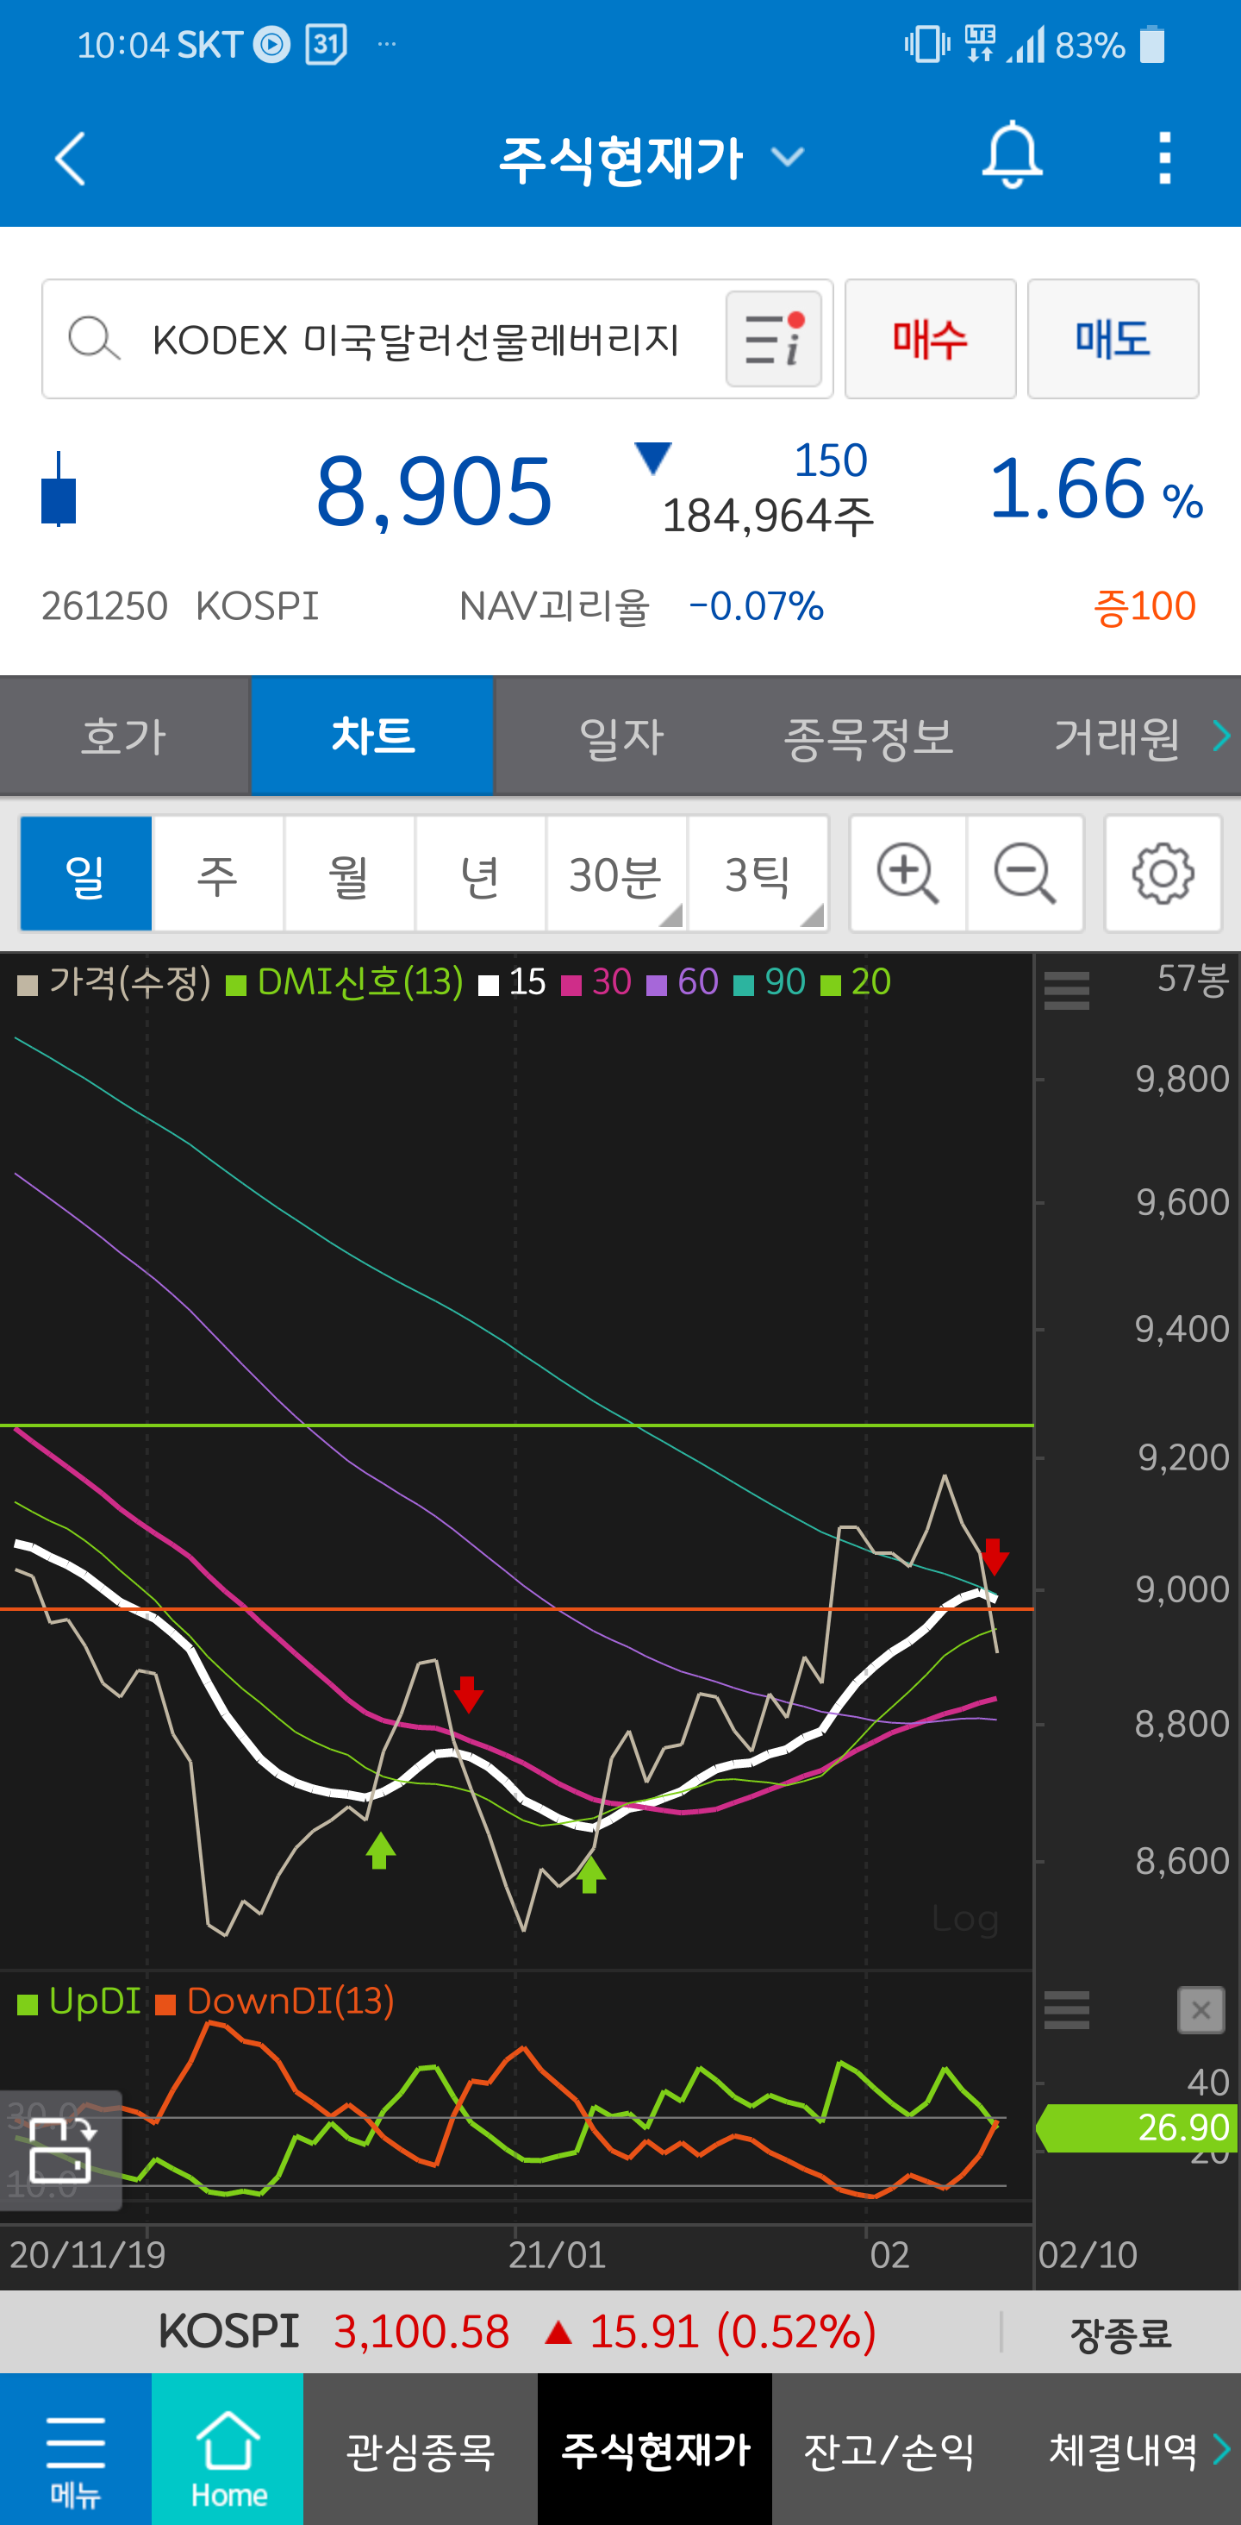Rotate chart to landscape view icon
Viewport: 1241px width, 2525px height.
click(x=60, y=2151)
